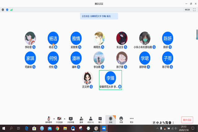
Task: Click the 录制 record button
Action: coord(110,119)
